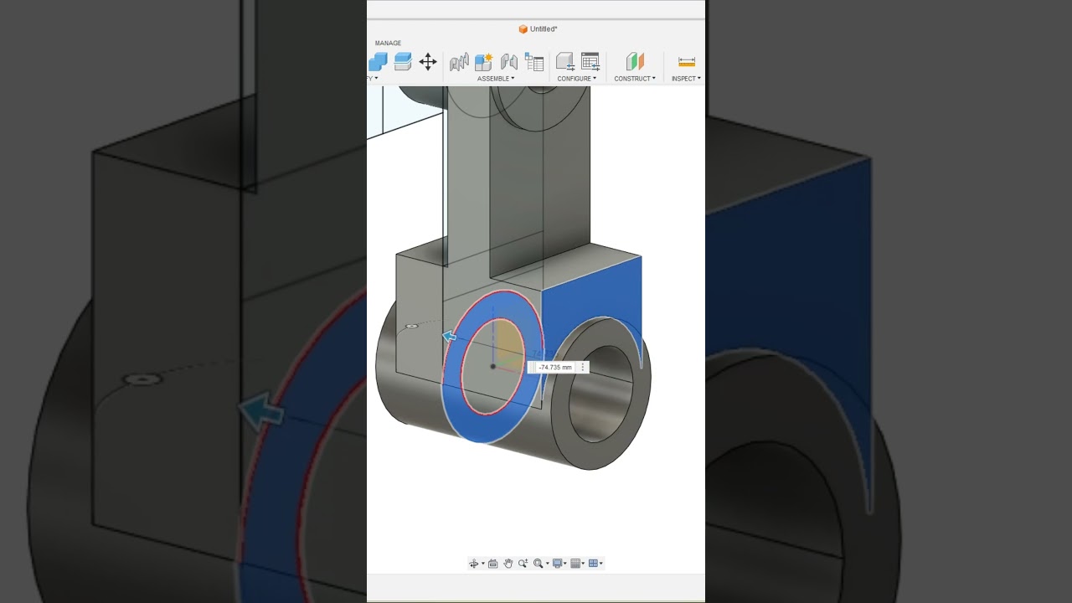The width and height of the screenshot is (1072, 603).
Task: Select the Construct offset plane icon
Action: (635, 61)
